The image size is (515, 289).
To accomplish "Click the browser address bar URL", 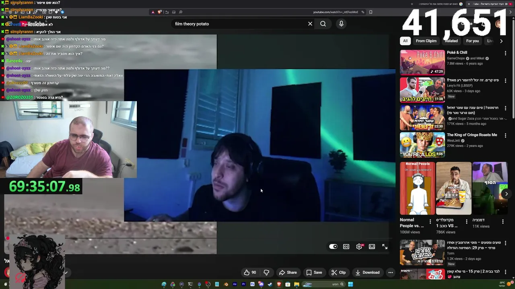I will (335, 12).
